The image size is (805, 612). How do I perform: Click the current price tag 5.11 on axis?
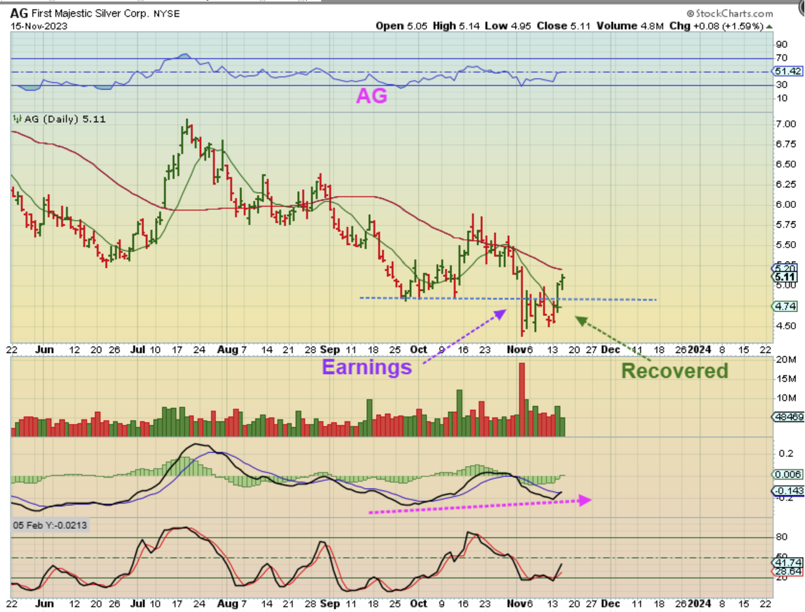(x=786, y=277)
